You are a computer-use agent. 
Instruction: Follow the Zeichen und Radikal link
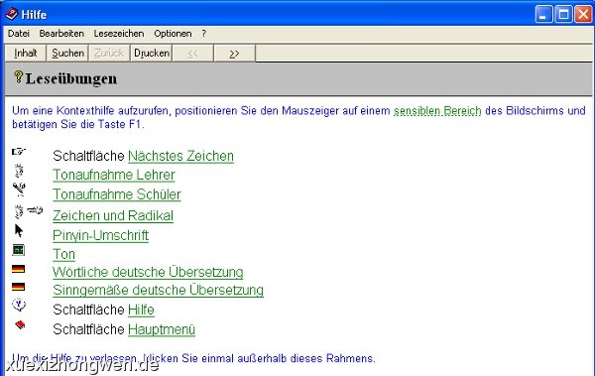coord(113,215)
